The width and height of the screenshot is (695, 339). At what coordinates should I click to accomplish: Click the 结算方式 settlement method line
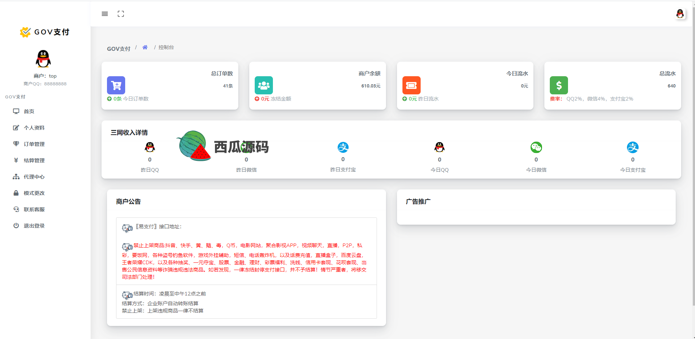click(160, 303)
